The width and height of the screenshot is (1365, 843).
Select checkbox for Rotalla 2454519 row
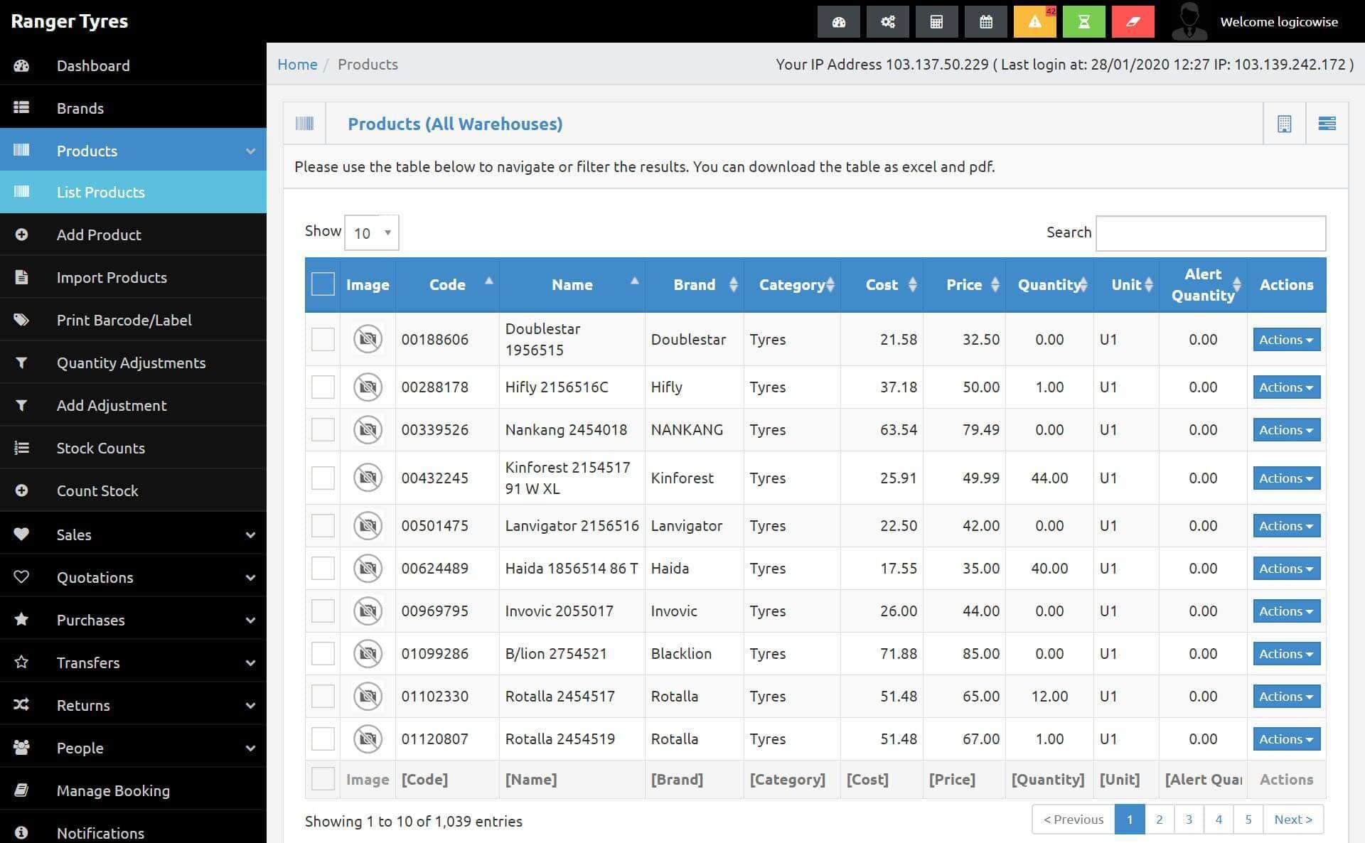[x=323, y=739]
